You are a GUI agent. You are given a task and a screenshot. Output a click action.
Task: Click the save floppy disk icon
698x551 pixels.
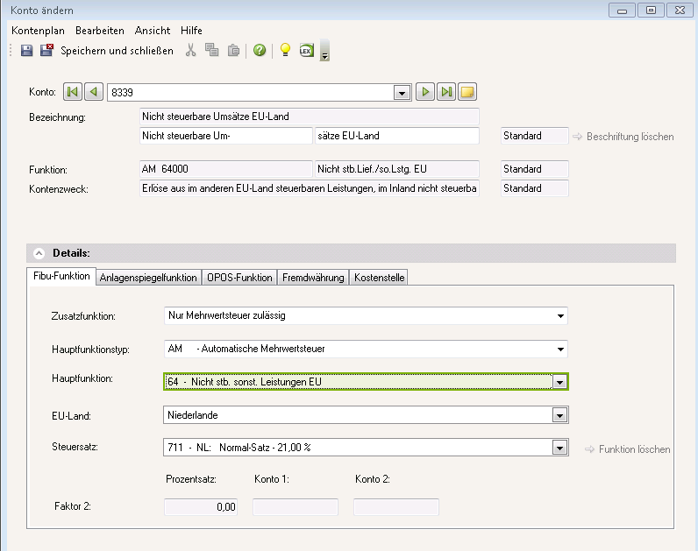tap(26, 50)
